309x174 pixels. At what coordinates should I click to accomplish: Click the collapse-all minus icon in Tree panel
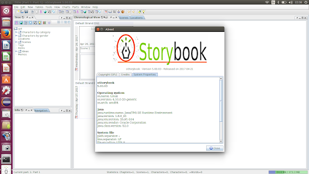(x=69, y=22)
